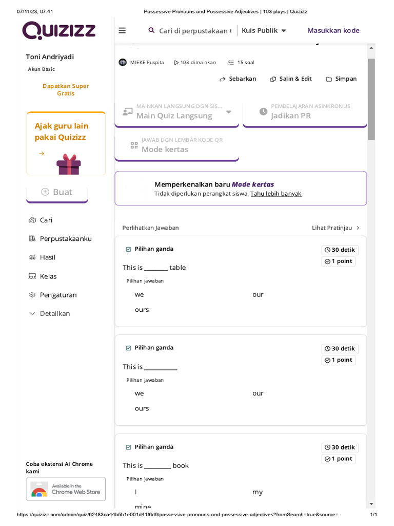Open the hamburger menu icon

point(122,30)
